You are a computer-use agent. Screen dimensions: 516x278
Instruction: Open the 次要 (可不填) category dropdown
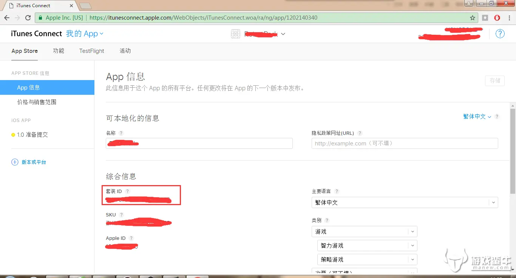pos(364,270)
